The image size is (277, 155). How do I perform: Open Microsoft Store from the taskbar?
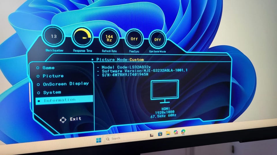pos(160,134)
